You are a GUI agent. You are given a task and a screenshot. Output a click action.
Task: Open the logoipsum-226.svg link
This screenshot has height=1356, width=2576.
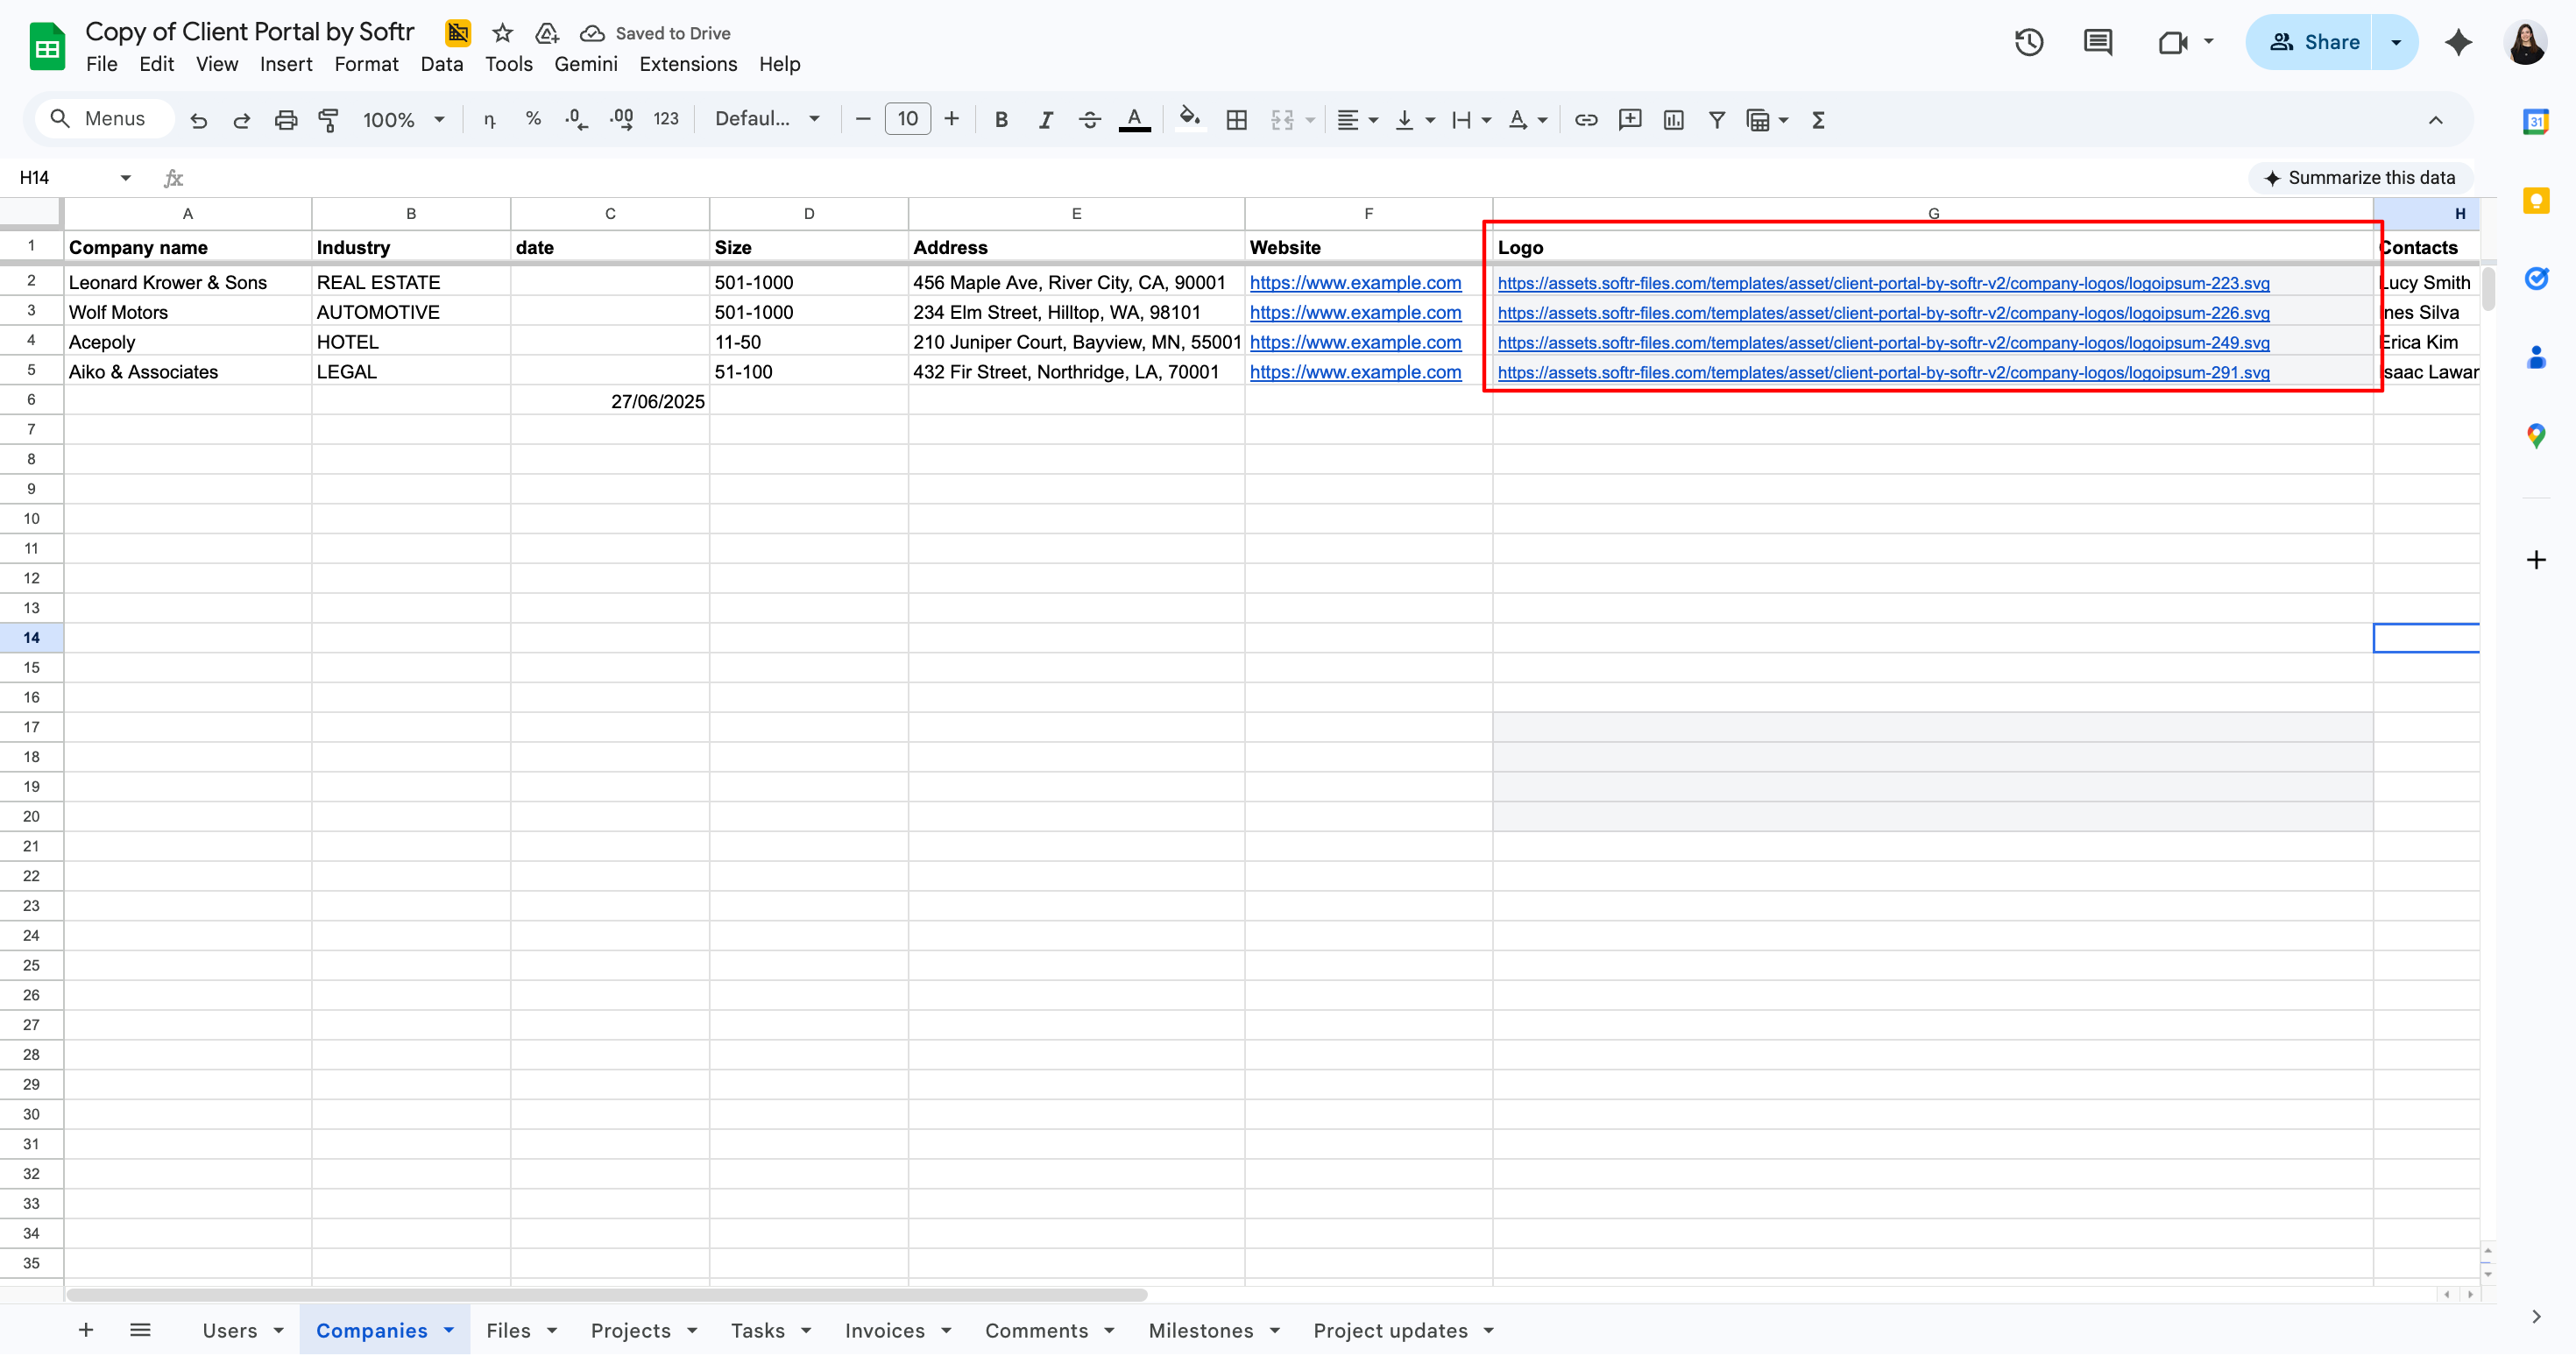coord(1883,313)
